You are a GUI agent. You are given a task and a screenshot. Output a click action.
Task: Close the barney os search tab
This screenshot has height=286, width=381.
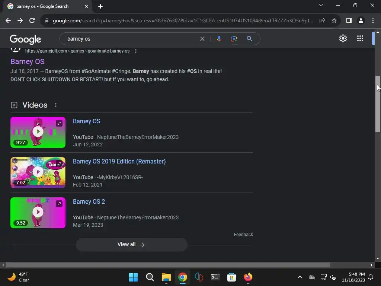coord(86,7)
